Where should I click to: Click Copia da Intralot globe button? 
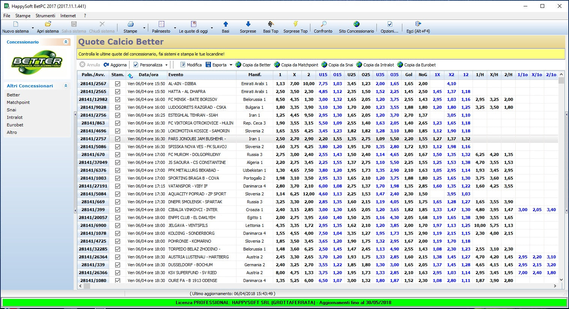click(x=375, y=65)
